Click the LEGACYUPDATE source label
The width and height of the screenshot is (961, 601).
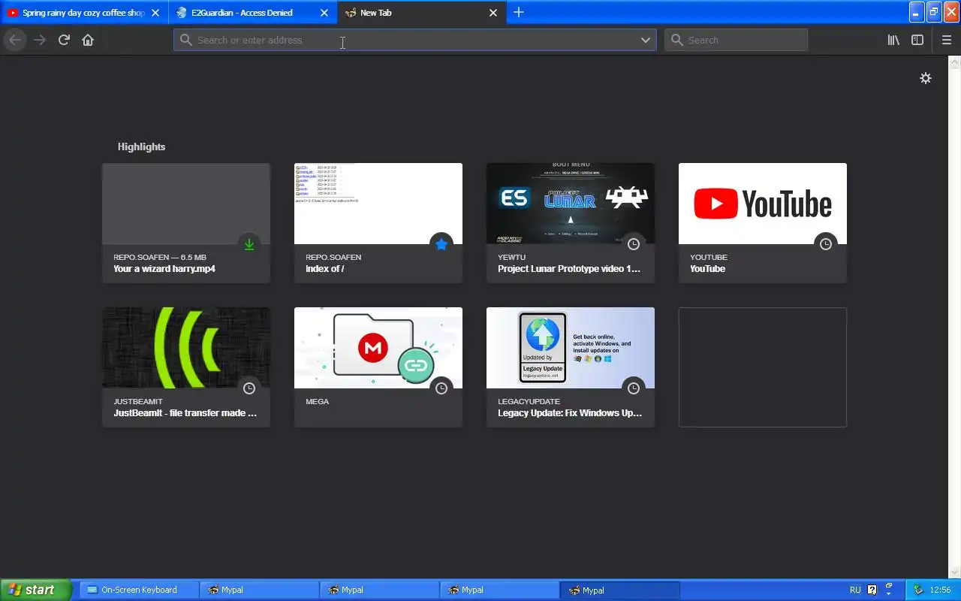point(529,401)
